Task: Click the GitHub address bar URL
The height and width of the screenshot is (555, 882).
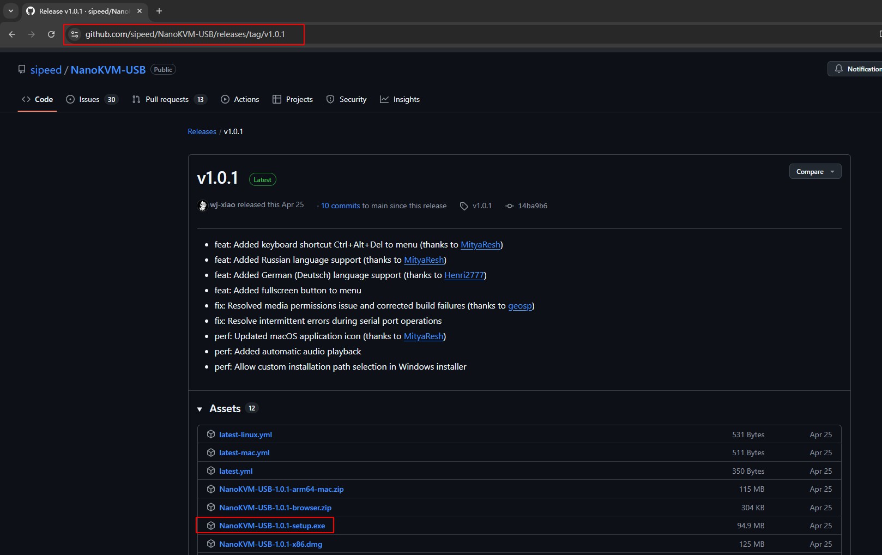Action: tap(185, 34)
